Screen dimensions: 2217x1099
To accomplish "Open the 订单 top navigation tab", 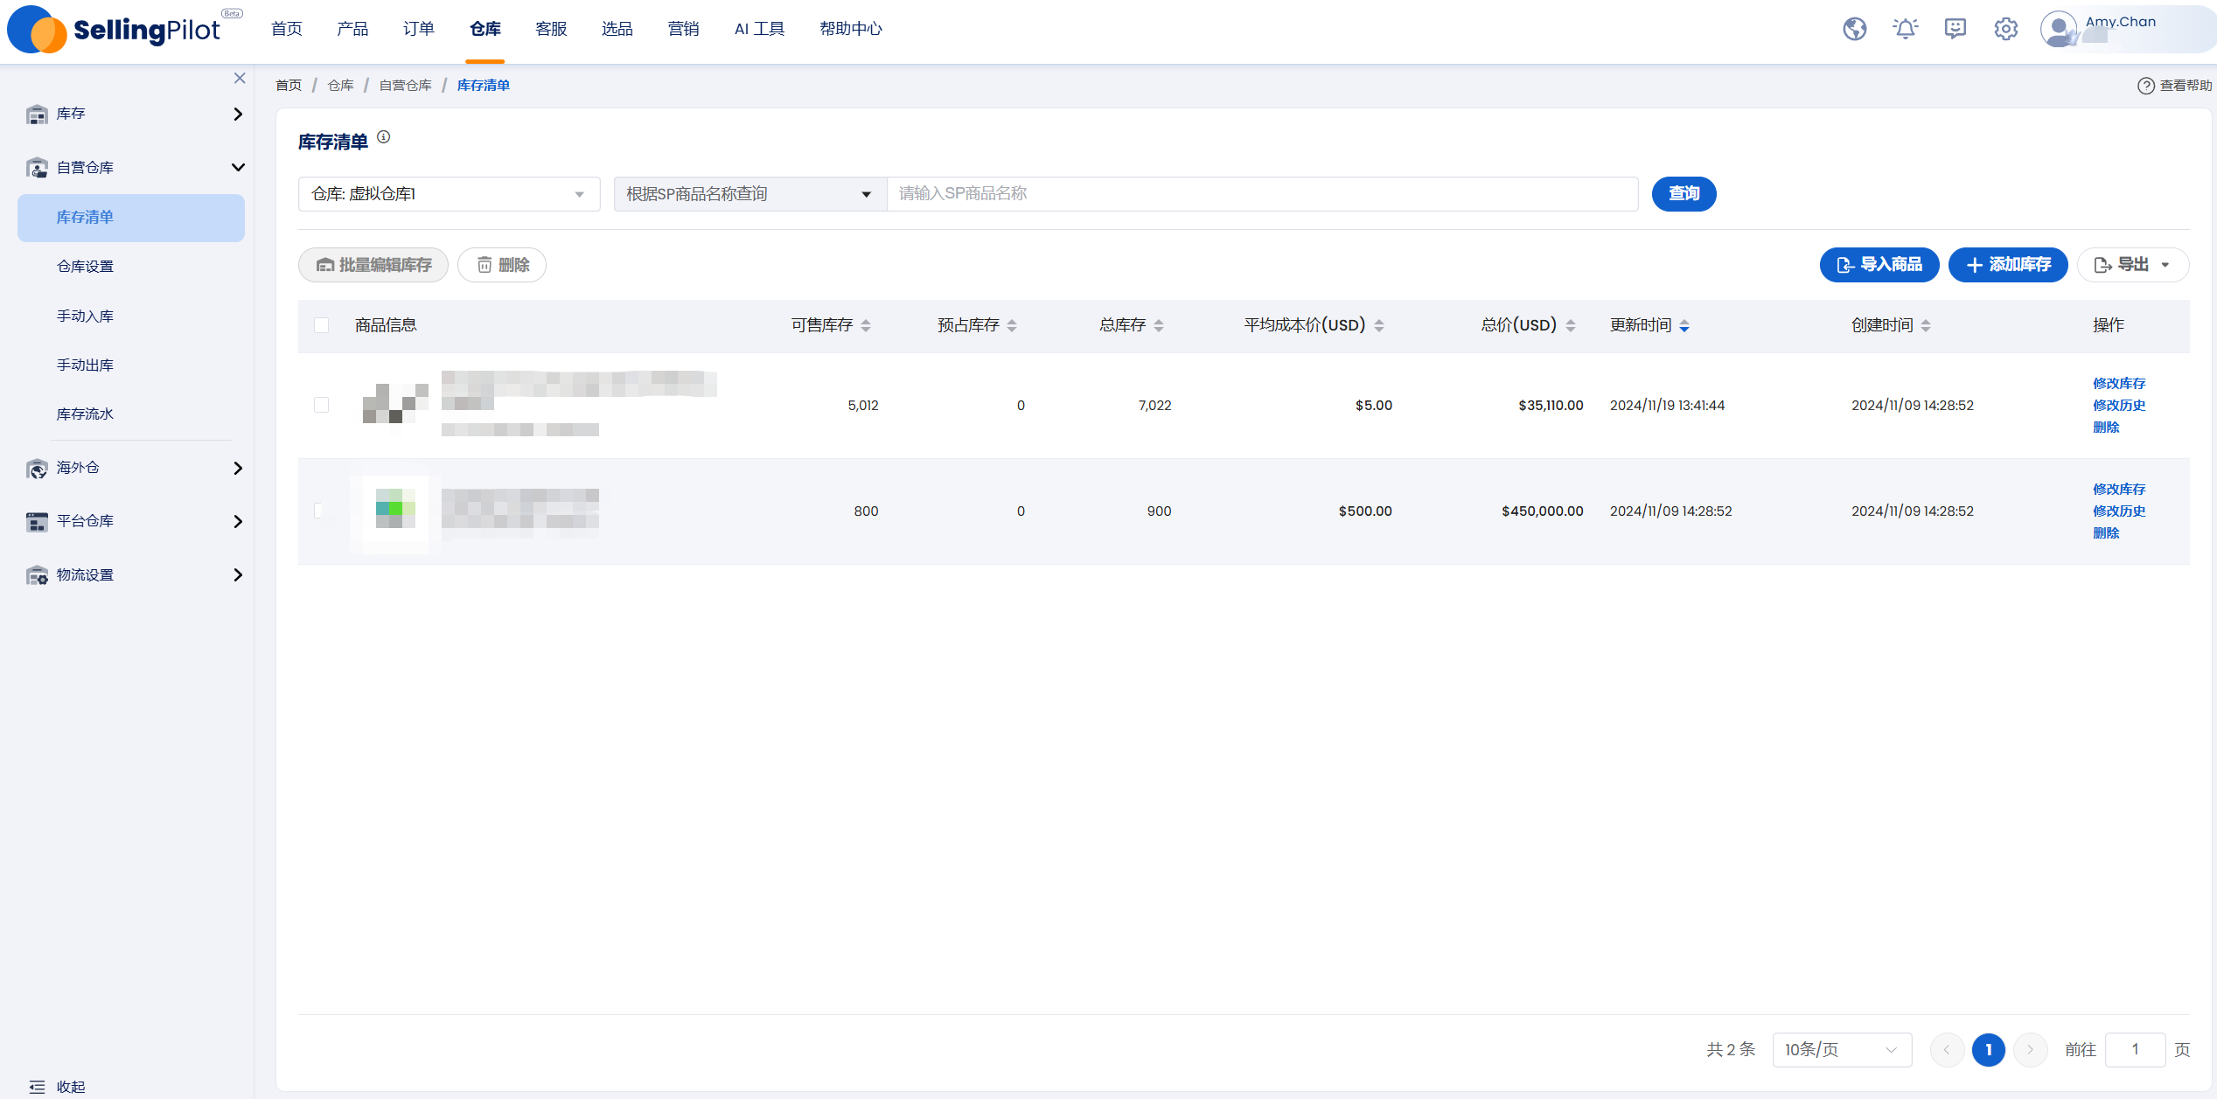I will click(x=419, y=29).
